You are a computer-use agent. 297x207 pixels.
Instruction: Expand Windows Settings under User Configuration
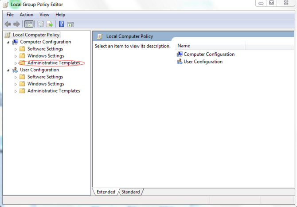[16, 84]
